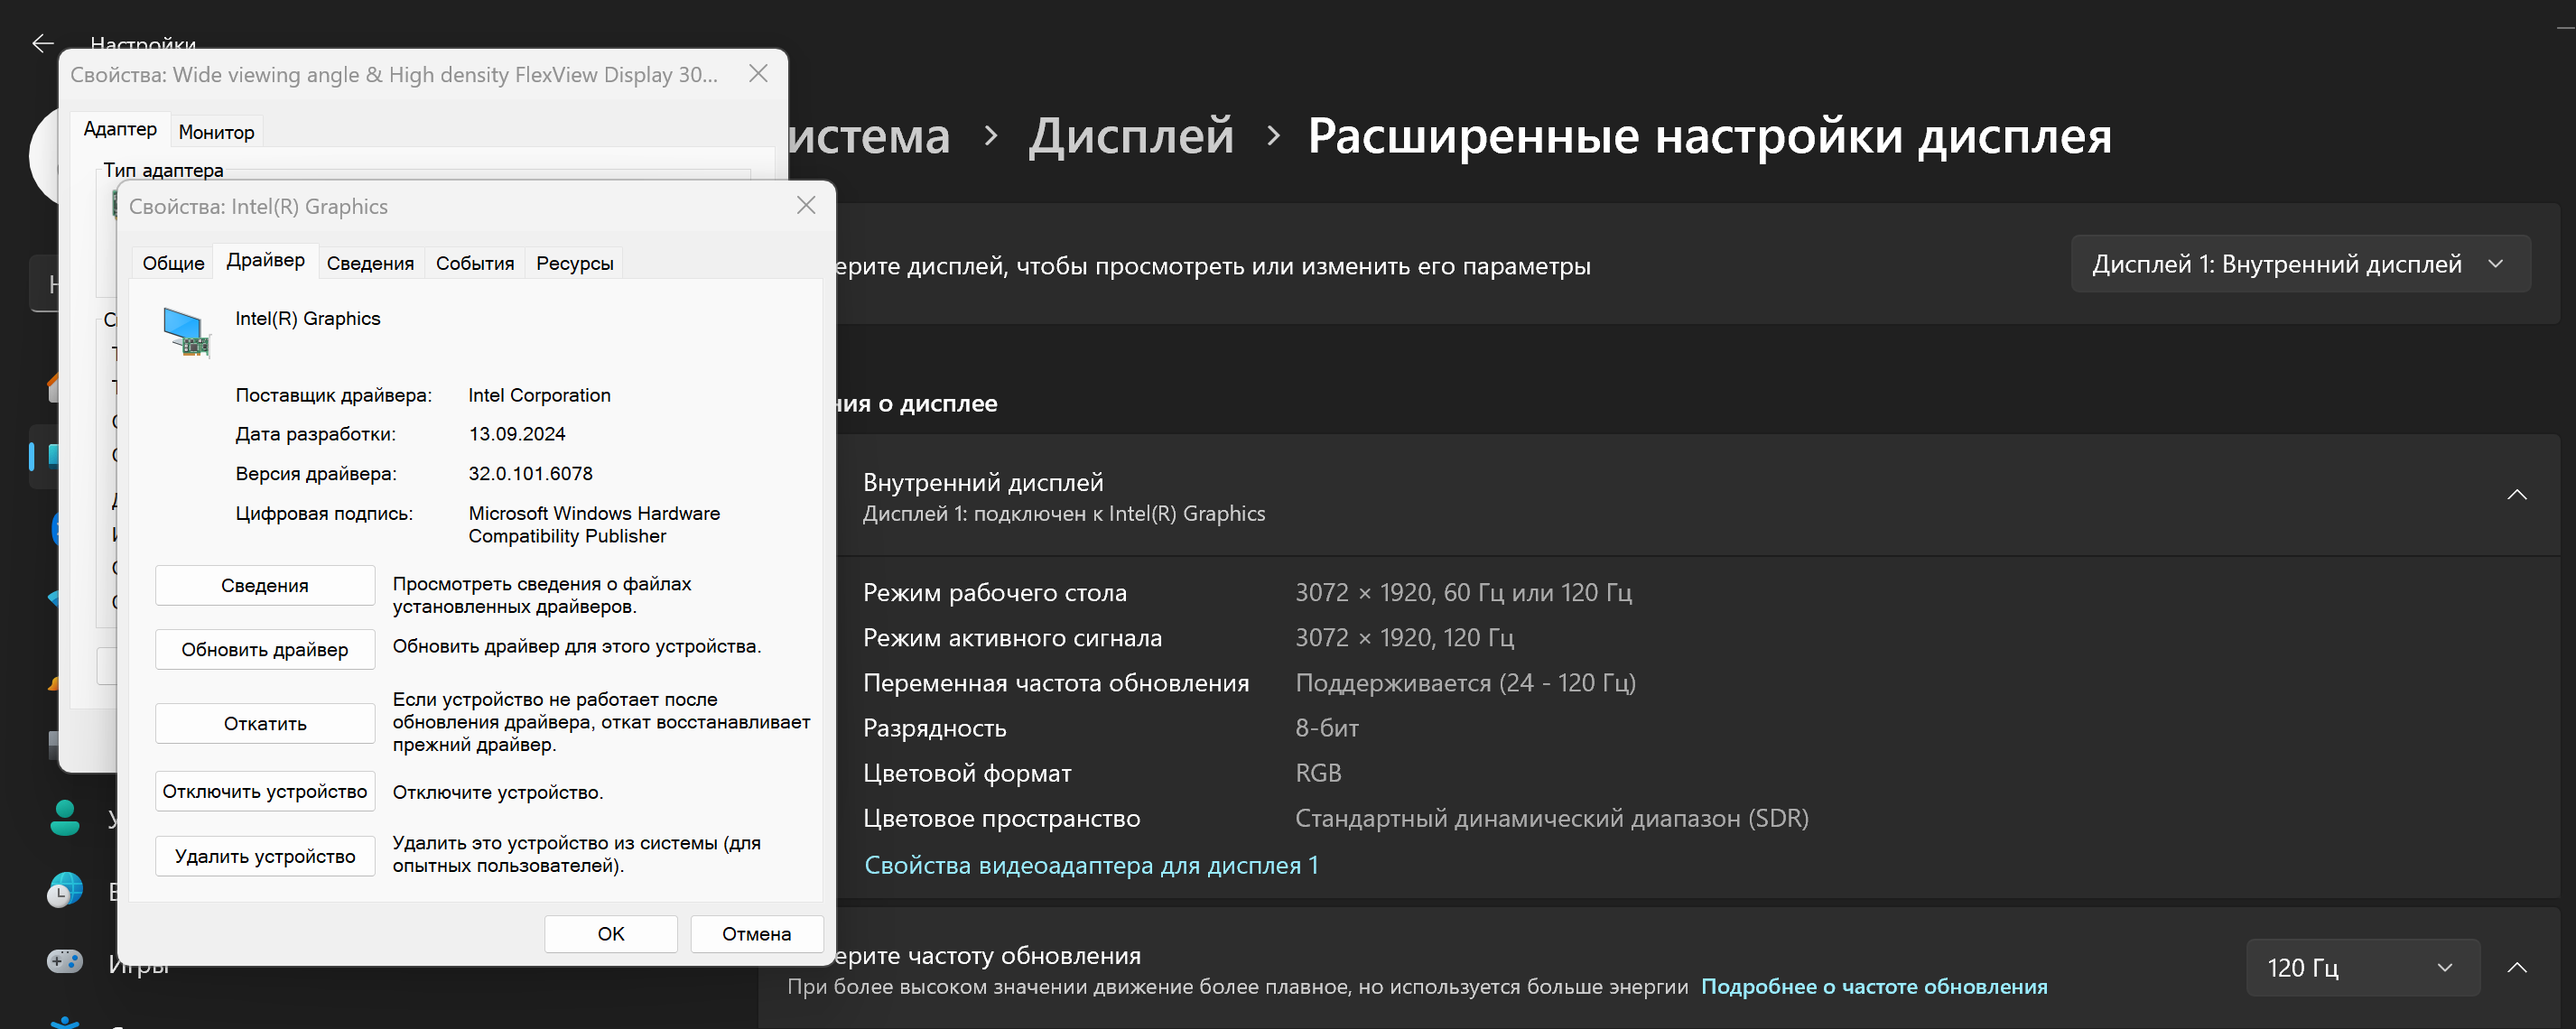Open Time & language globe-clock icon
2576x1029 pixels.
click(65, 890)
